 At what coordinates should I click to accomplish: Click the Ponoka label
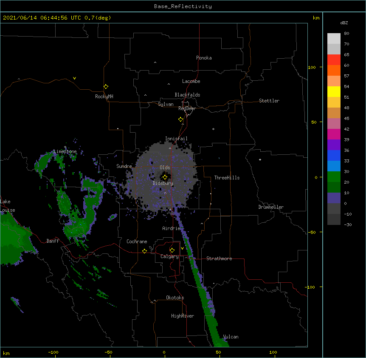[204, 58]
